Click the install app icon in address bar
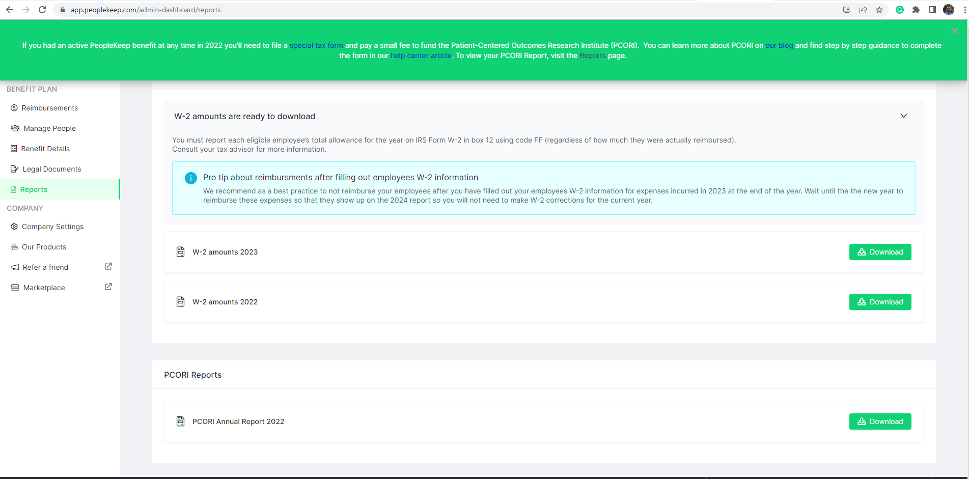 coord(847,10)
